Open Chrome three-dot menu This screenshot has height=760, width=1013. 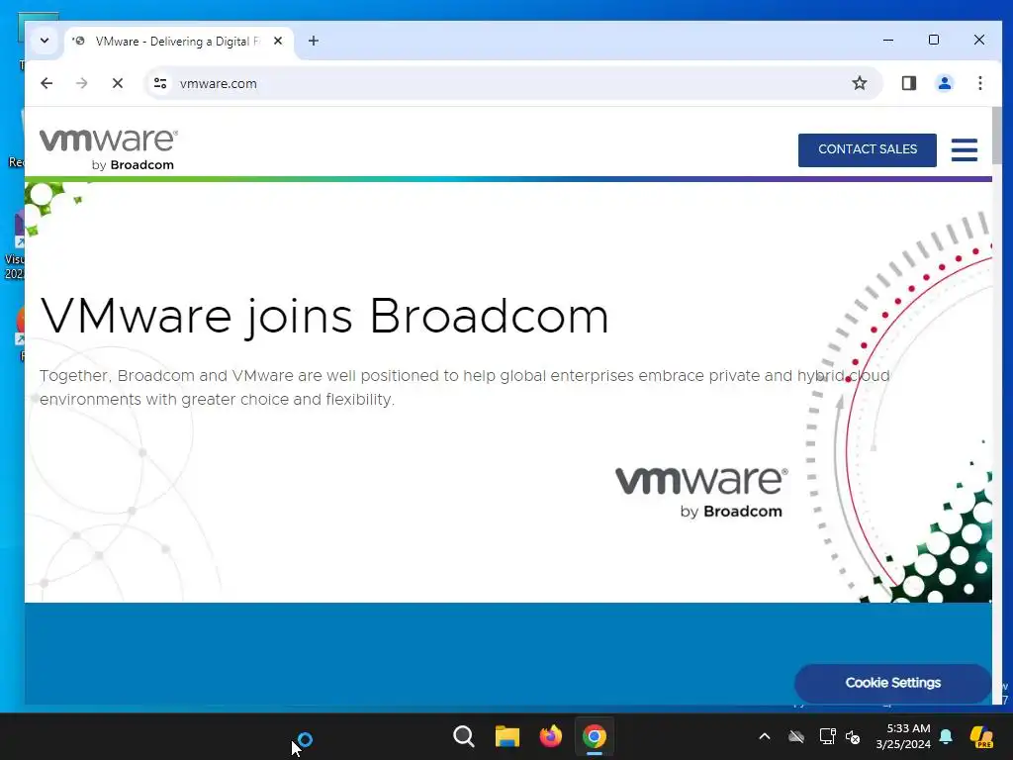tap(980, 83)
